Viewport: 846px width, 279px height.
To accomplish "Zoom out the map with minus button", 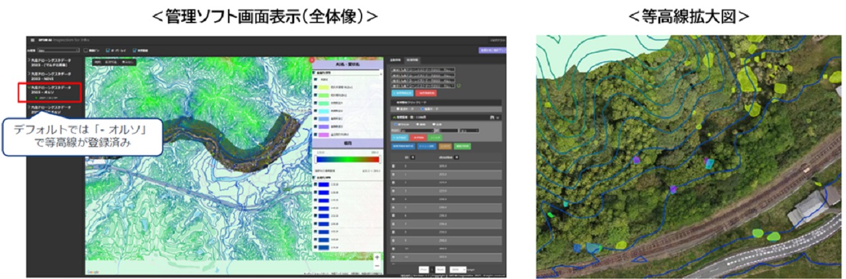I will 377,265.
